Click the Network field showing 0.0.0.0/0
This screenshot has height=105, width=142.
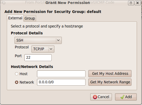61,82
